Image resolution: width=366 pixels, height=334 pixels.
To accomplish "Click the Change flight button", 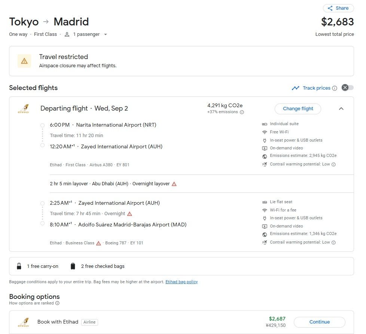I will (x=298, y=109).
